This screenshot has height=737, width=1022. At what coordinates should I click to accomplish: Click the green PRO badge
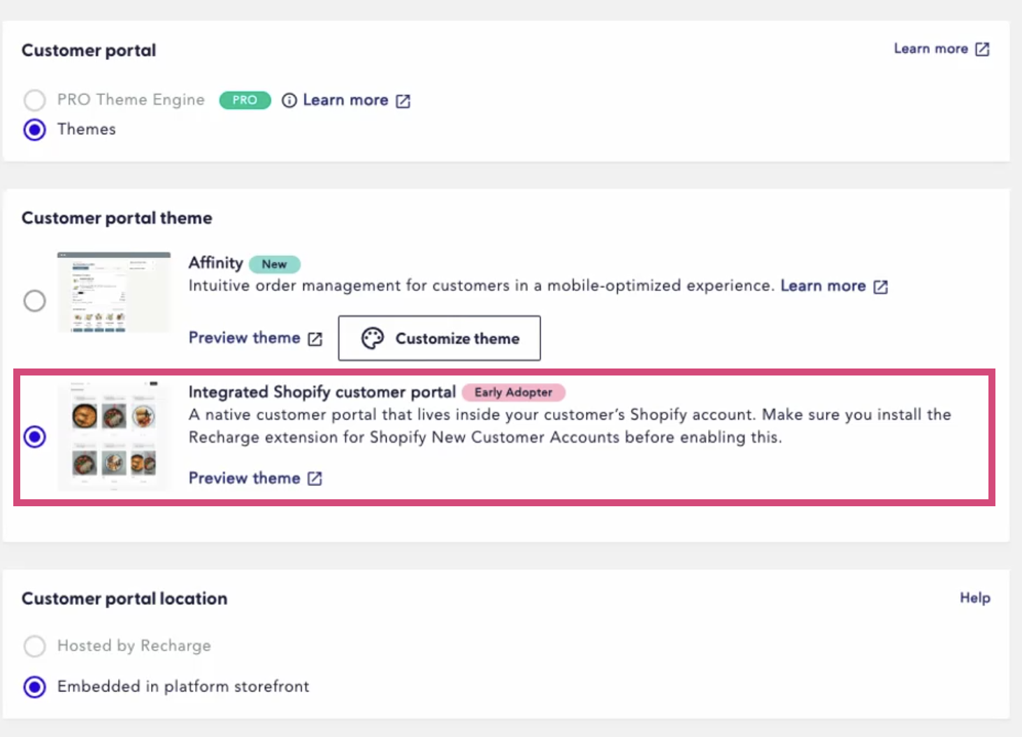245,100
